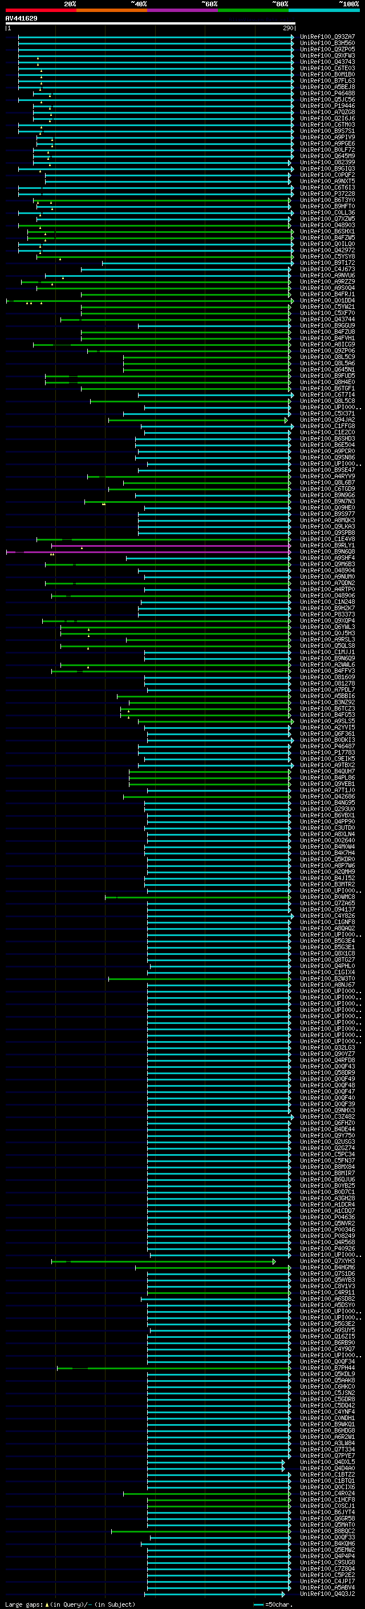Select the UniRef100_B9RLY1 label

327,545
